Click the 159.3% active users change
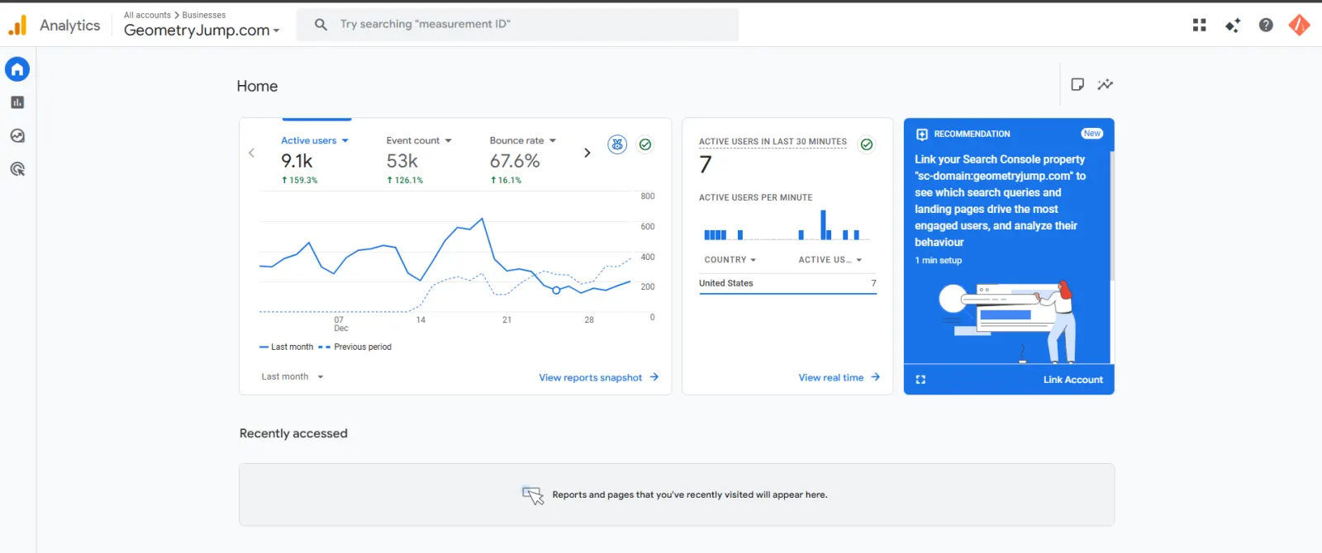This screenshot has width=1322, height=553. tap(299, 180)
